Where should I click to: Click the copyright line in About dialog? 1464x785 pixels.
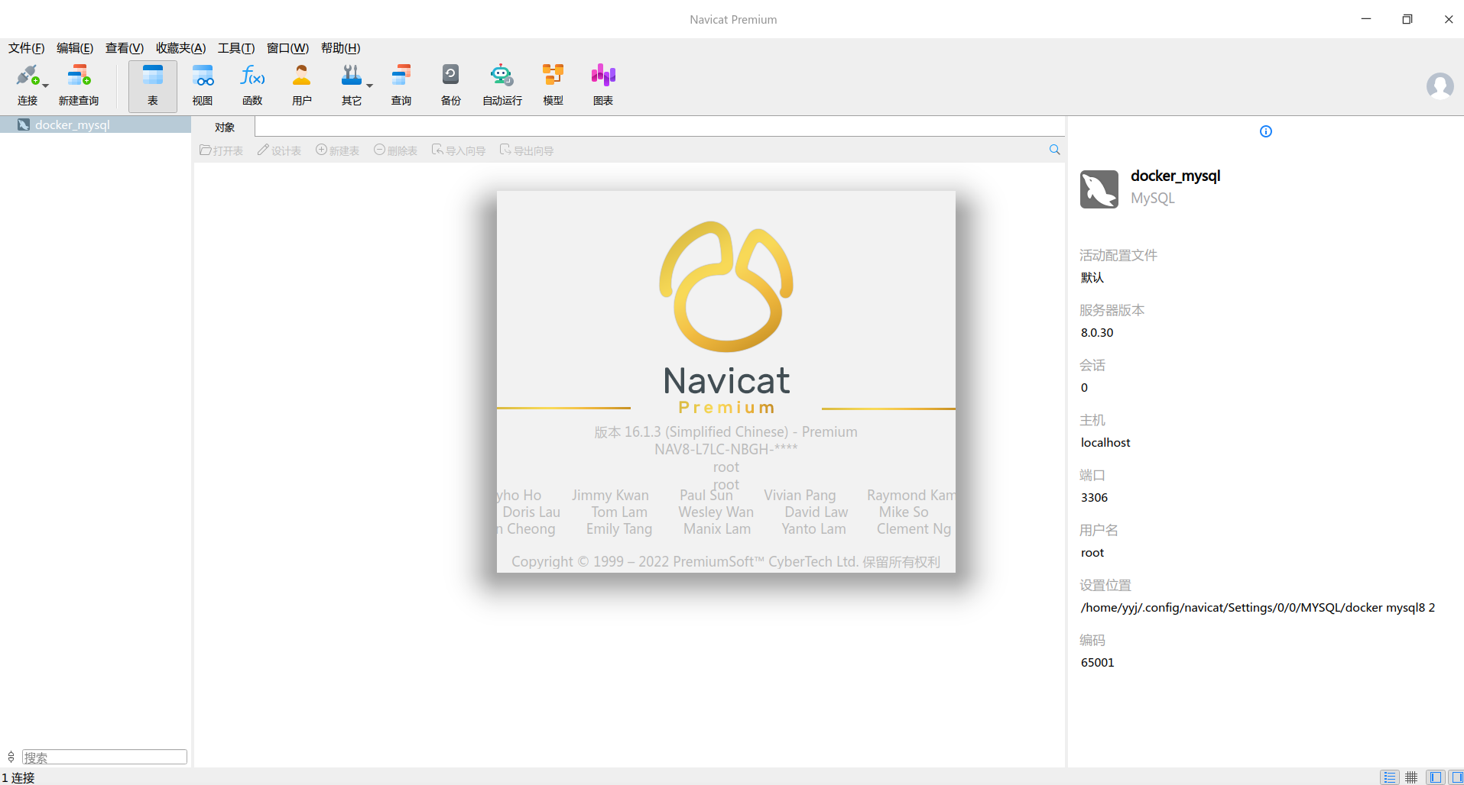pyautogui.click(x=726, y=561)
